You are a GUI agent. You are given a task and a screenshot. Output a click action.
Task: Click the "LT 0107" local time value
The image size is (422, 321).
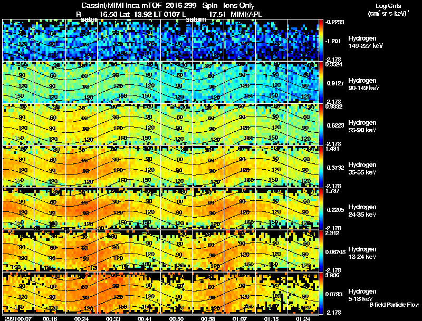(x=167, y=14)
